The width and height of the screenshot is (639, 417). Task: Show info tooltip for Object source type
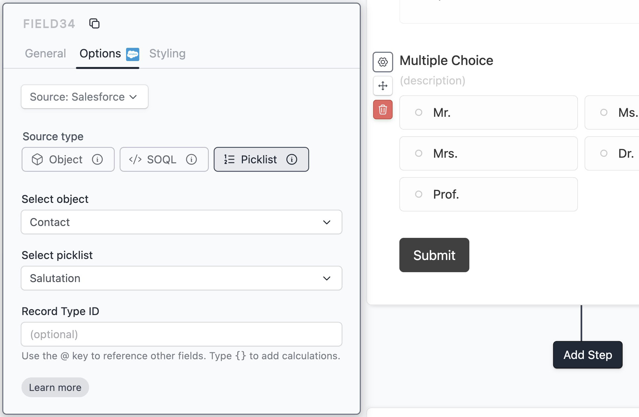[x=97, y=159]
